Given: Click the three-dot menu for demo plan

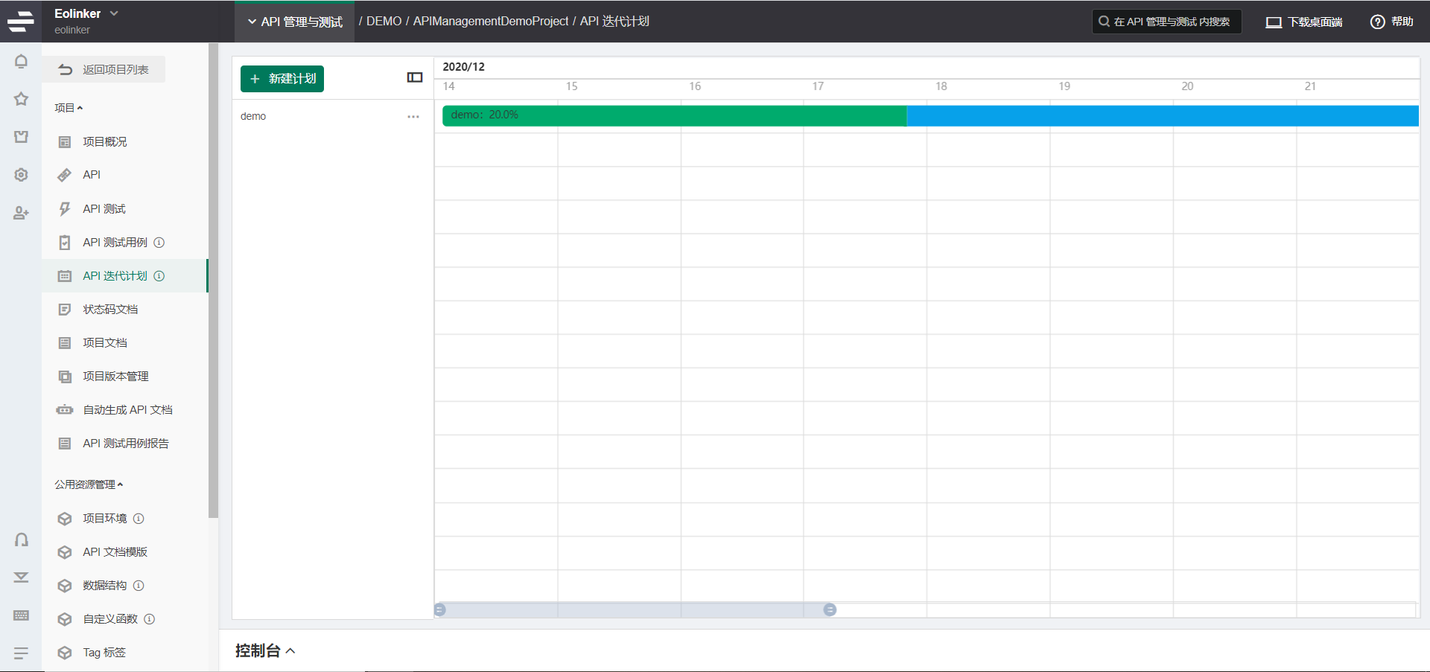Looking at the screenshot, I should click(413, 117).
